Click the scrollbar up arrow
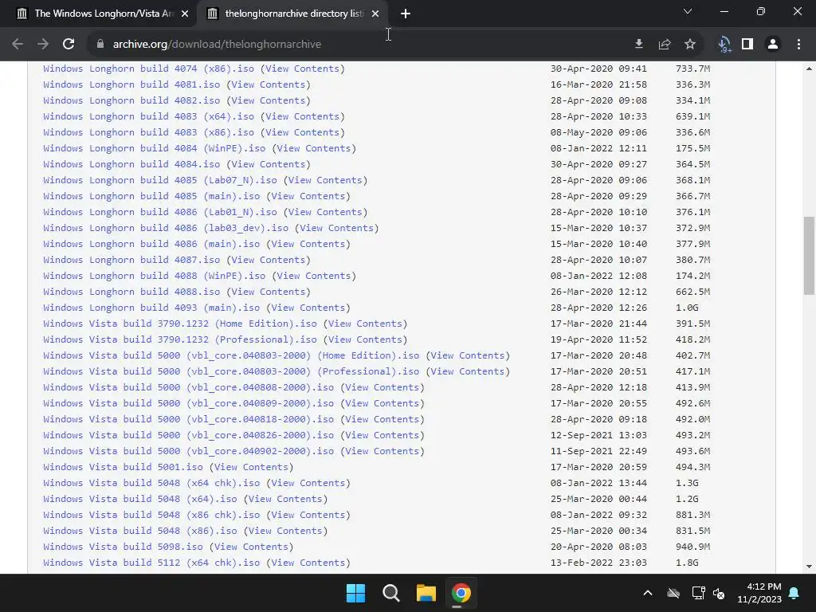The width and height of the screenshot is (816, 612). [809, 69]
